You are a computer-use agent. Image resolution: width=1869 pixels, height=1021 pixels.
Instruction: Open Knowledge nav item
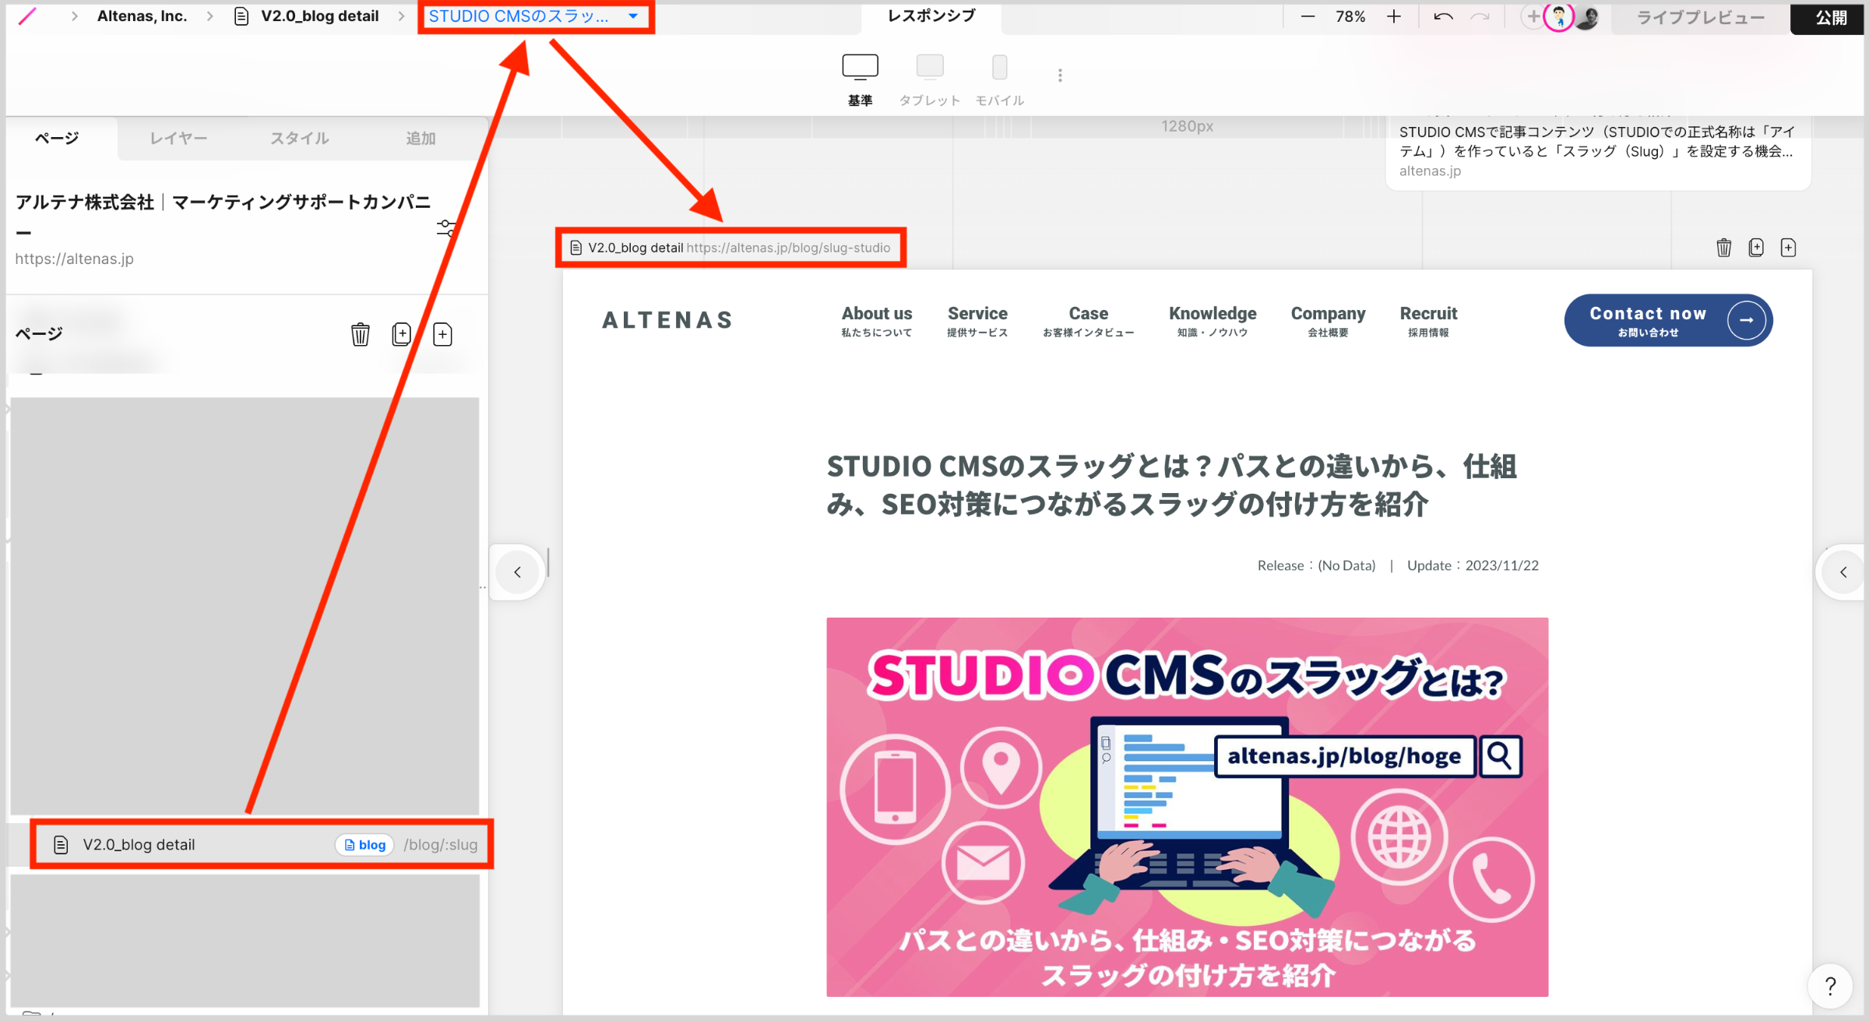tap(1213, 320)
